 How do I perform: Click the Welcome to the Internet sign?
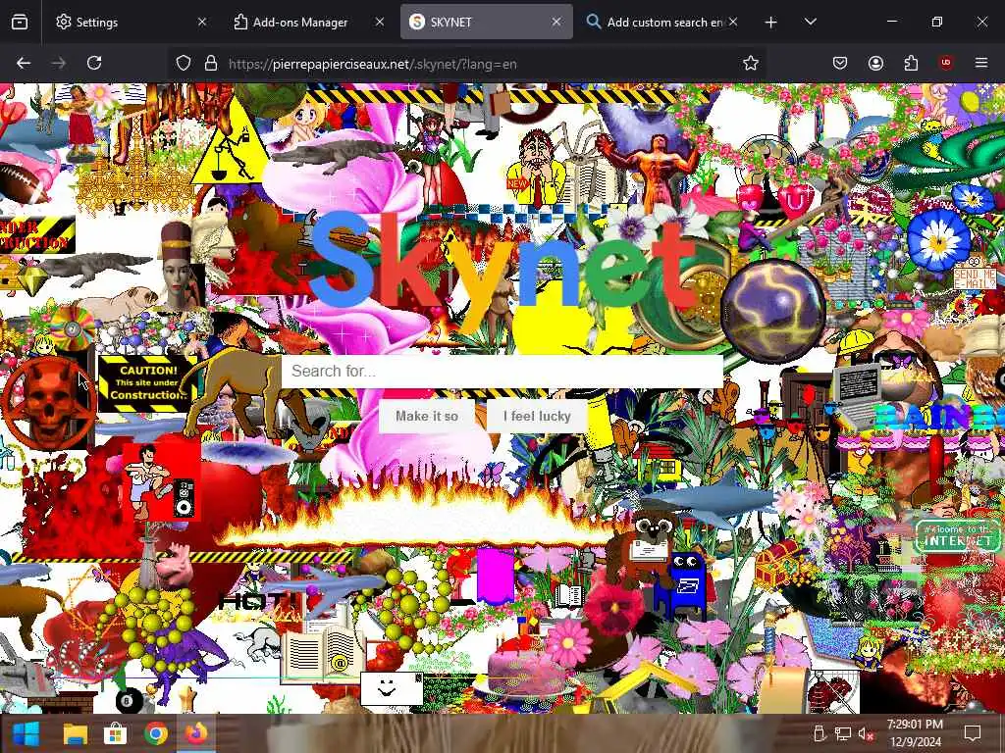[956, 536]
